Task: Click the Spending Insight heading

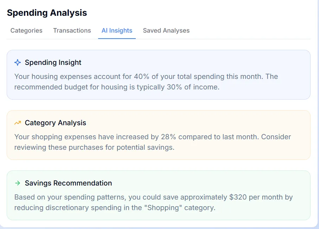Action: tap(53, 62)
